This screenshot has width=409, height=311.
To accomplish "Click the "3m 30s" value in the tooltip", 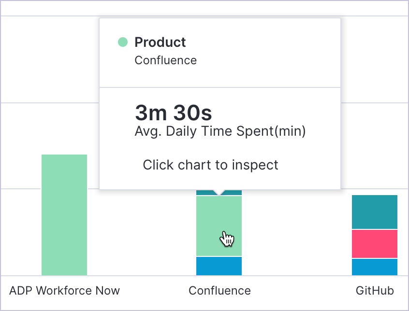I will click(x=174, y=113).
